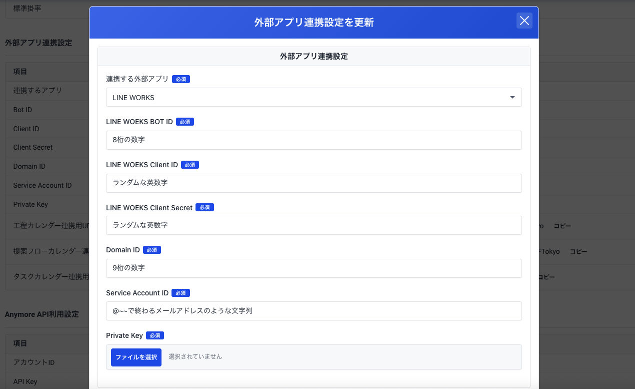
Task: Change the LINE WORKS selection
Action: (313, 97)
